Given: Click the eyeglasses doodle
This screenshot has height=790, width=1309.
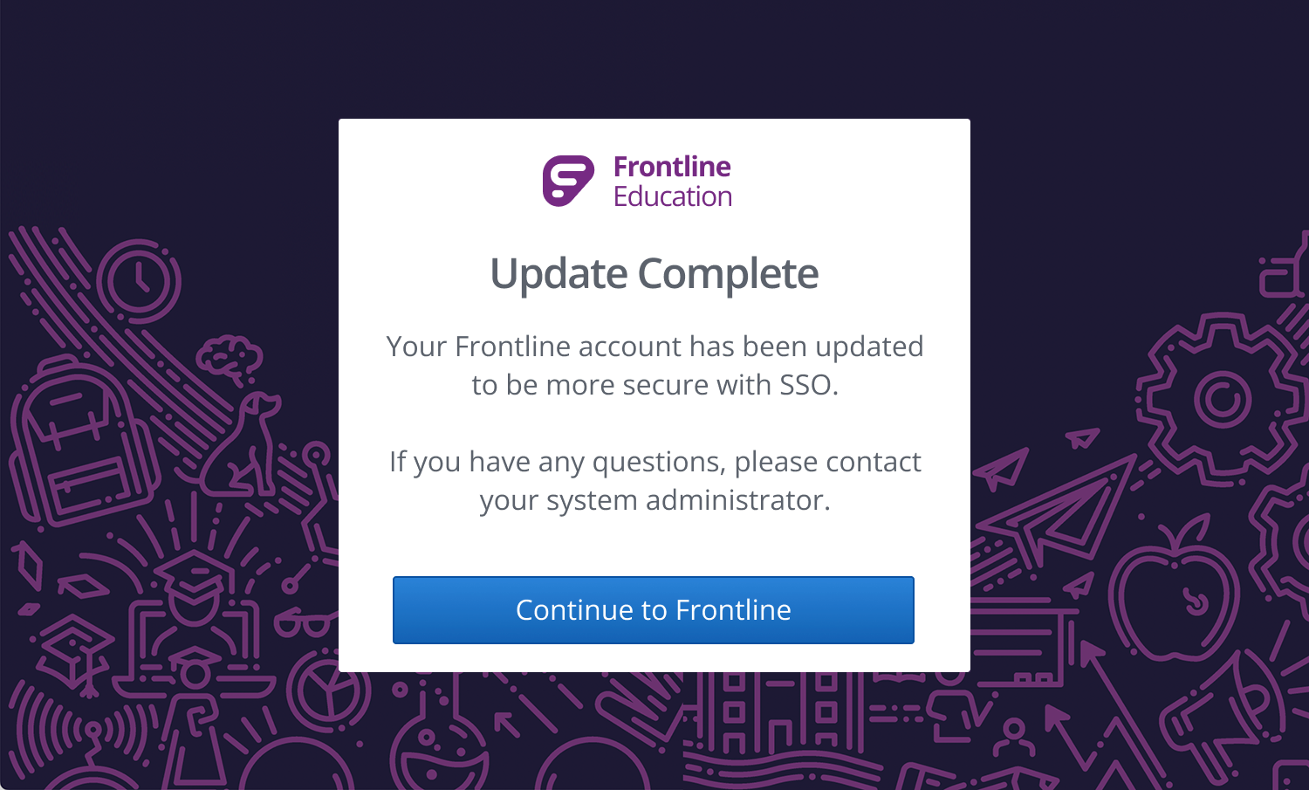Looking at the screenshot, I should tap(305, 622).
